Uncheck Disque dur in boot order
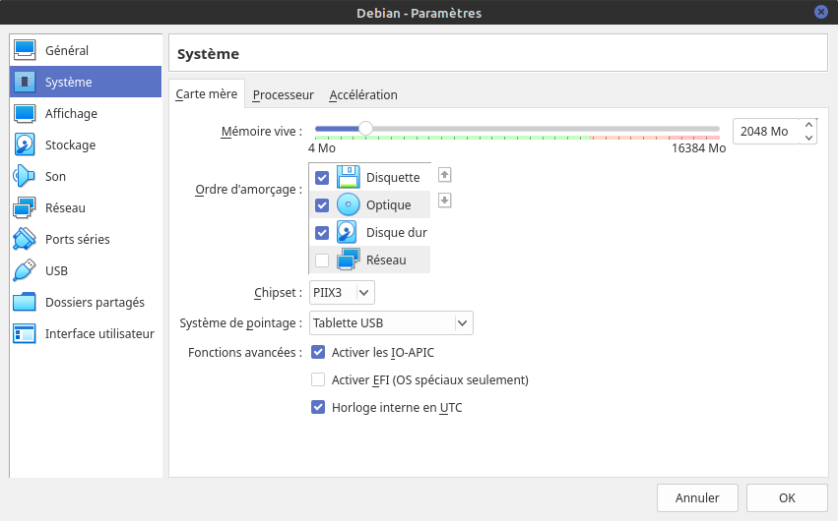 [x=322, y=233]
